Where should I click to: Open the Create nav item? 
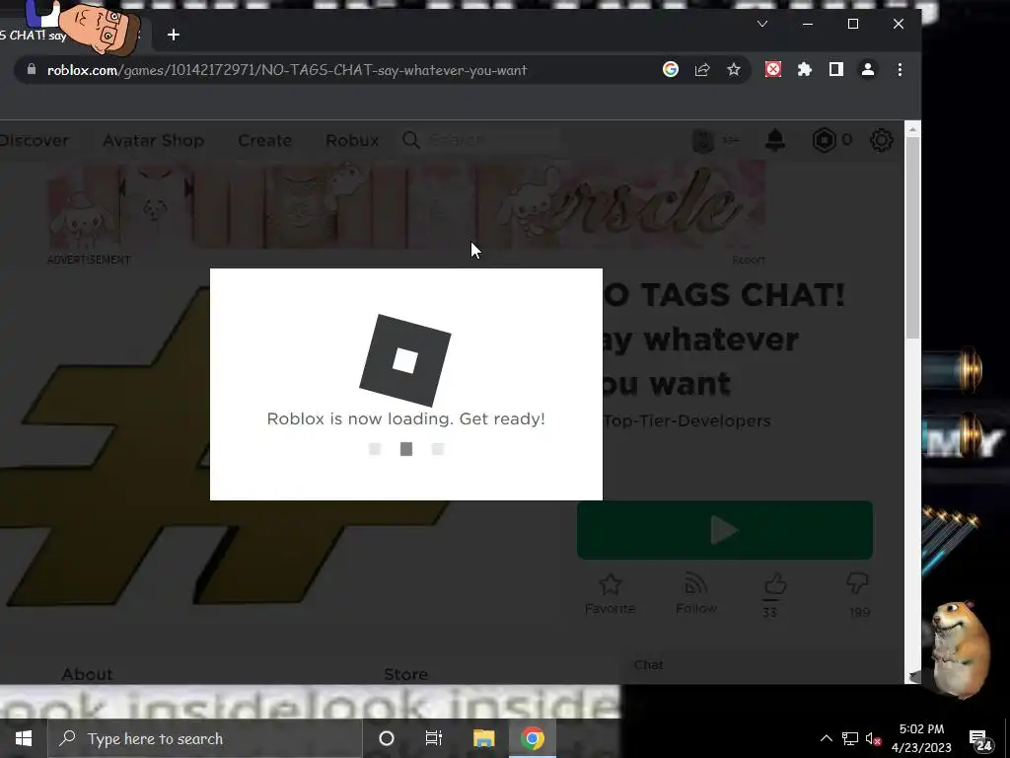pos(264,140)
